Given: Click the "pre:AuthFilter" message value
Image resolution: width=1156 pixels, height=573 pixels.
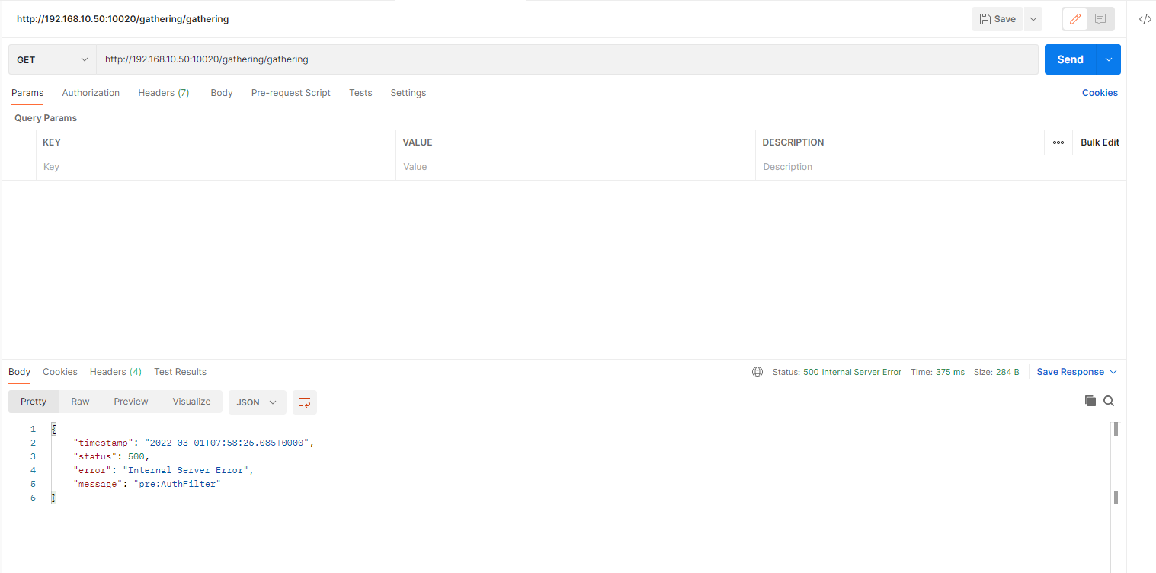Looking at the screenshot, I should [177, 484].
